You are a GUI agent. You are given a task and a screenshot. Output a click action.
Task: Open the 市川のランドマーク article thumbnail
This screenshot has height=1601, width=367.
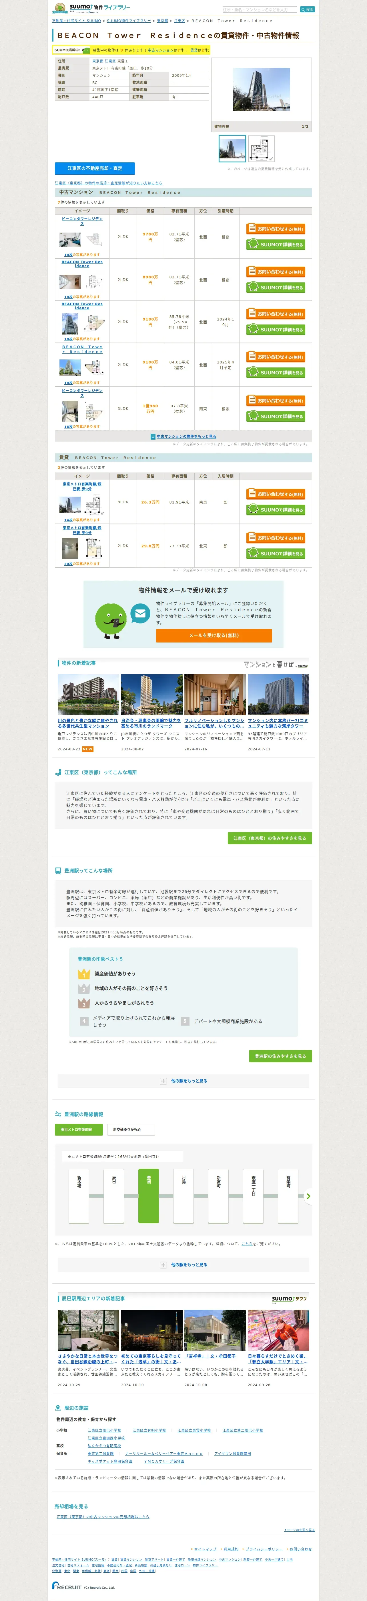pos(152,694)
